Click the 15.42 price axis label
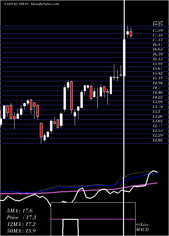This screenshot has height=236, width=169. (x=158, y=73)
